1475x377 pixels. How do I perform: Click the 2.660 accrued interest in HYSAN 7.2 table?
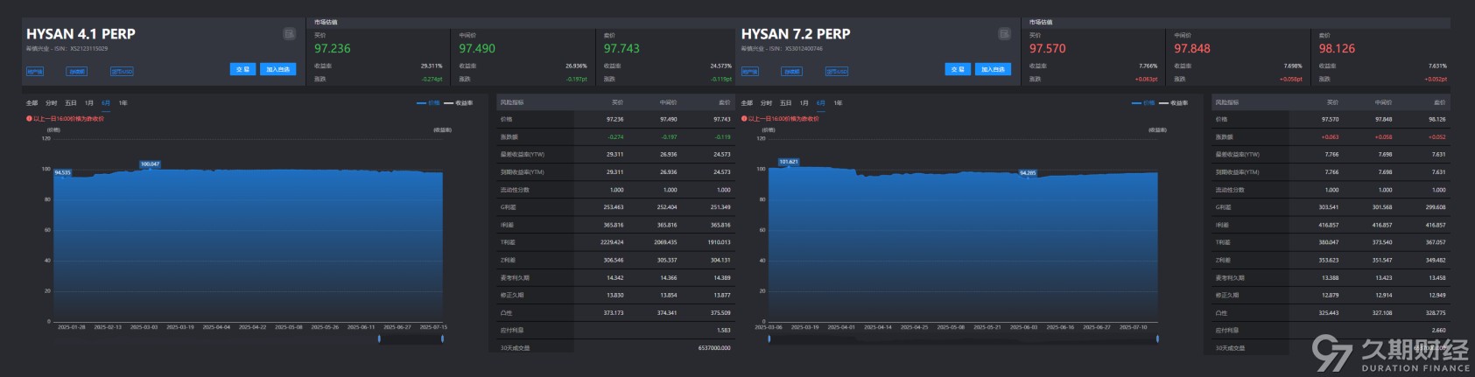coord(1438,330)
